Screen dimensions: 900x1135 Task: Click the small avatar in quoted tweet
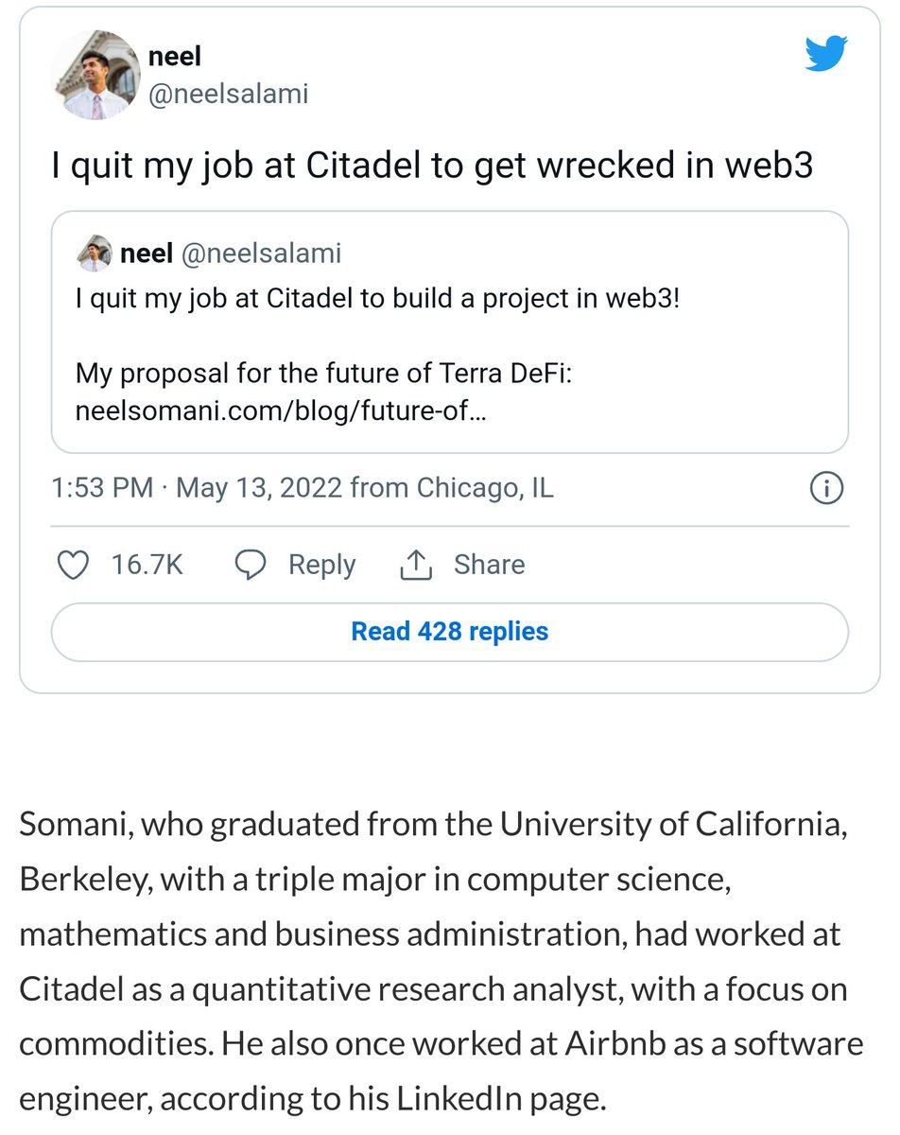point(95,253)
